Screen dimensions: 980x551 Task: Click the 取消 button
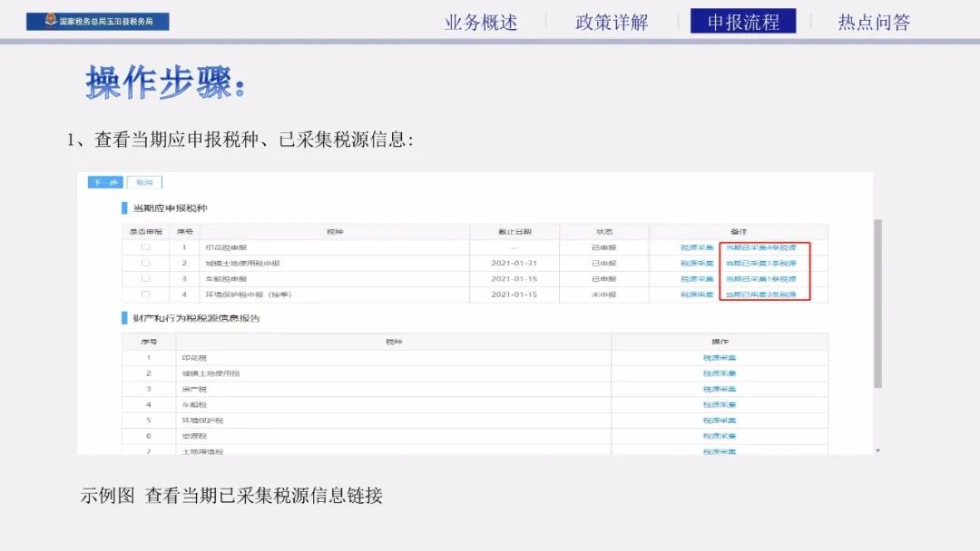(144, 182)
